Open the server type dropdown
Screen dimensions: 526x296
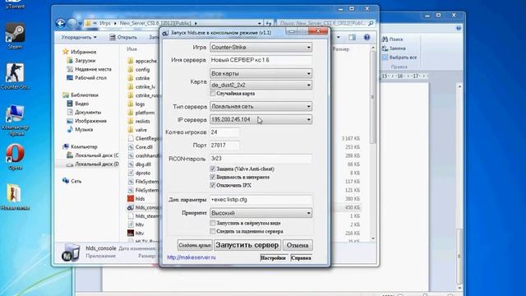261,106
